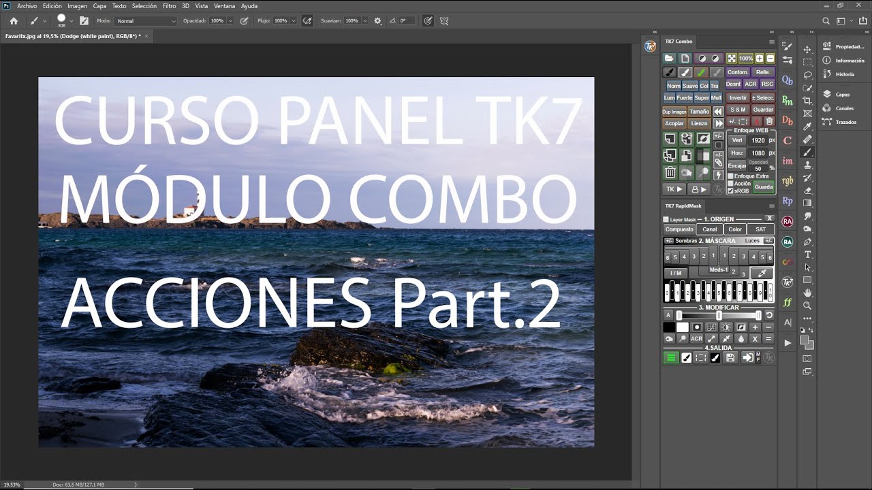Toggle the brush settings panel icon
This screenshot has width=872, height=490.
[84, 21]
